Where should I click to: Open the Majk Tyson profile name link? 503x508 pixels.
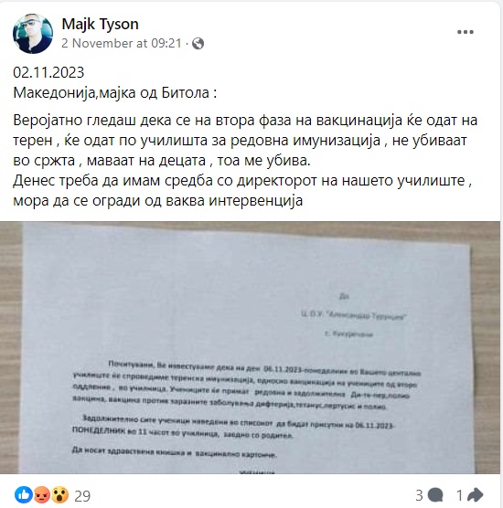point(101,24)
